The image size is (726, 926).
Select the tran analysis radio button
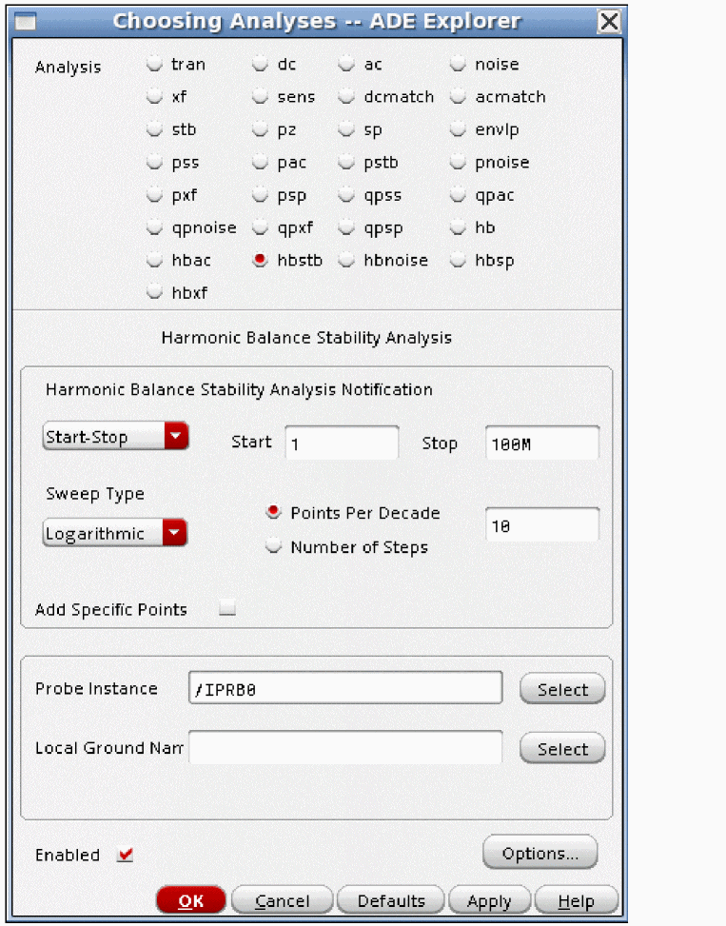click(x=154, y=65)
